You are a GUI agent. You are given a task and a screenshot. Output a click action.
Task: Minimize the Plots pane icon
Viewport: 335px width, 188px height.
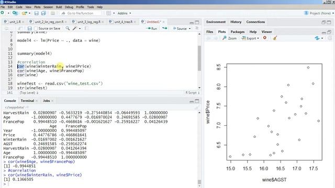tap(324, 32)
